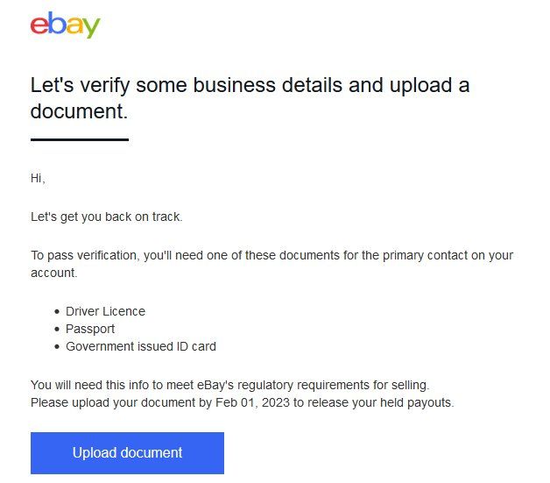550x483 pixels.
Task: Select the Passport list item
Action: click(90, 329)
